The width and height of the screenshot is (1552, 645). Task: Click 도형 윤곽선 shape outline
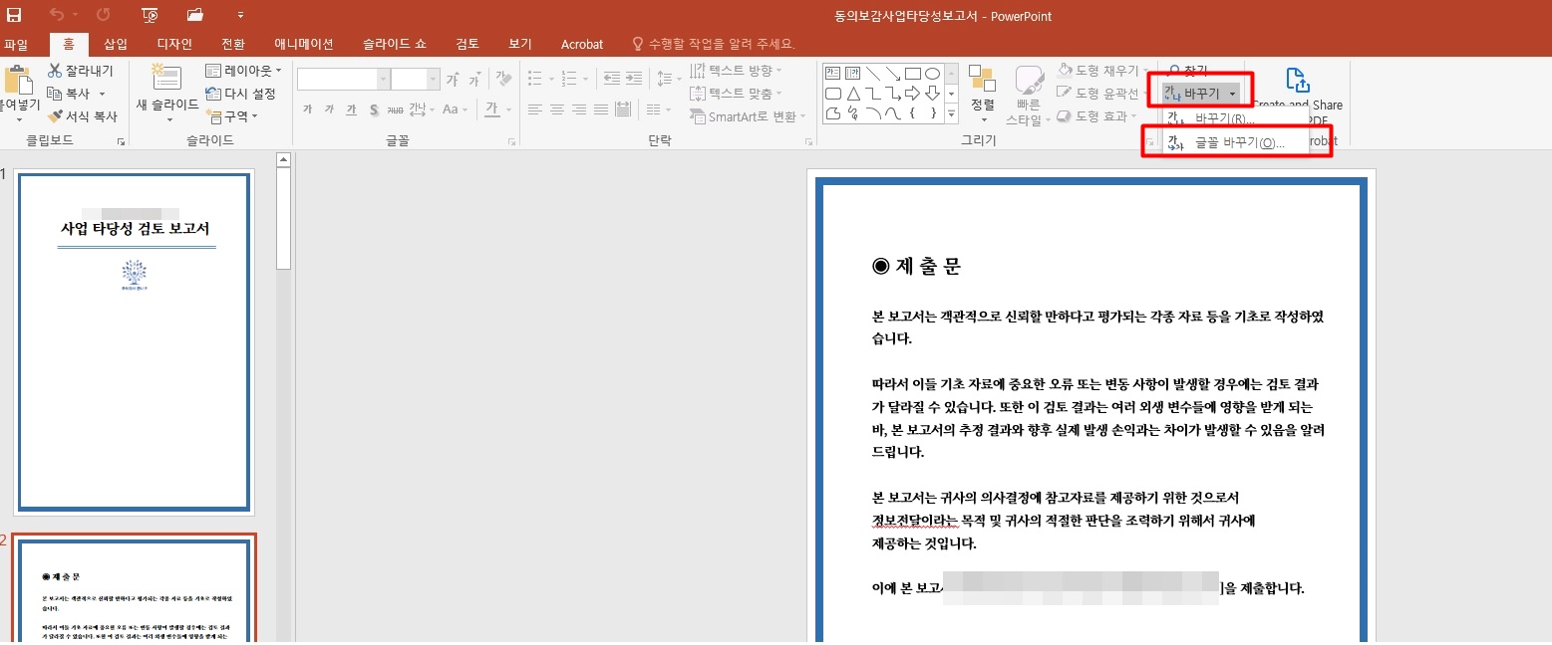pyautogui.click(x=1101, y=94)
